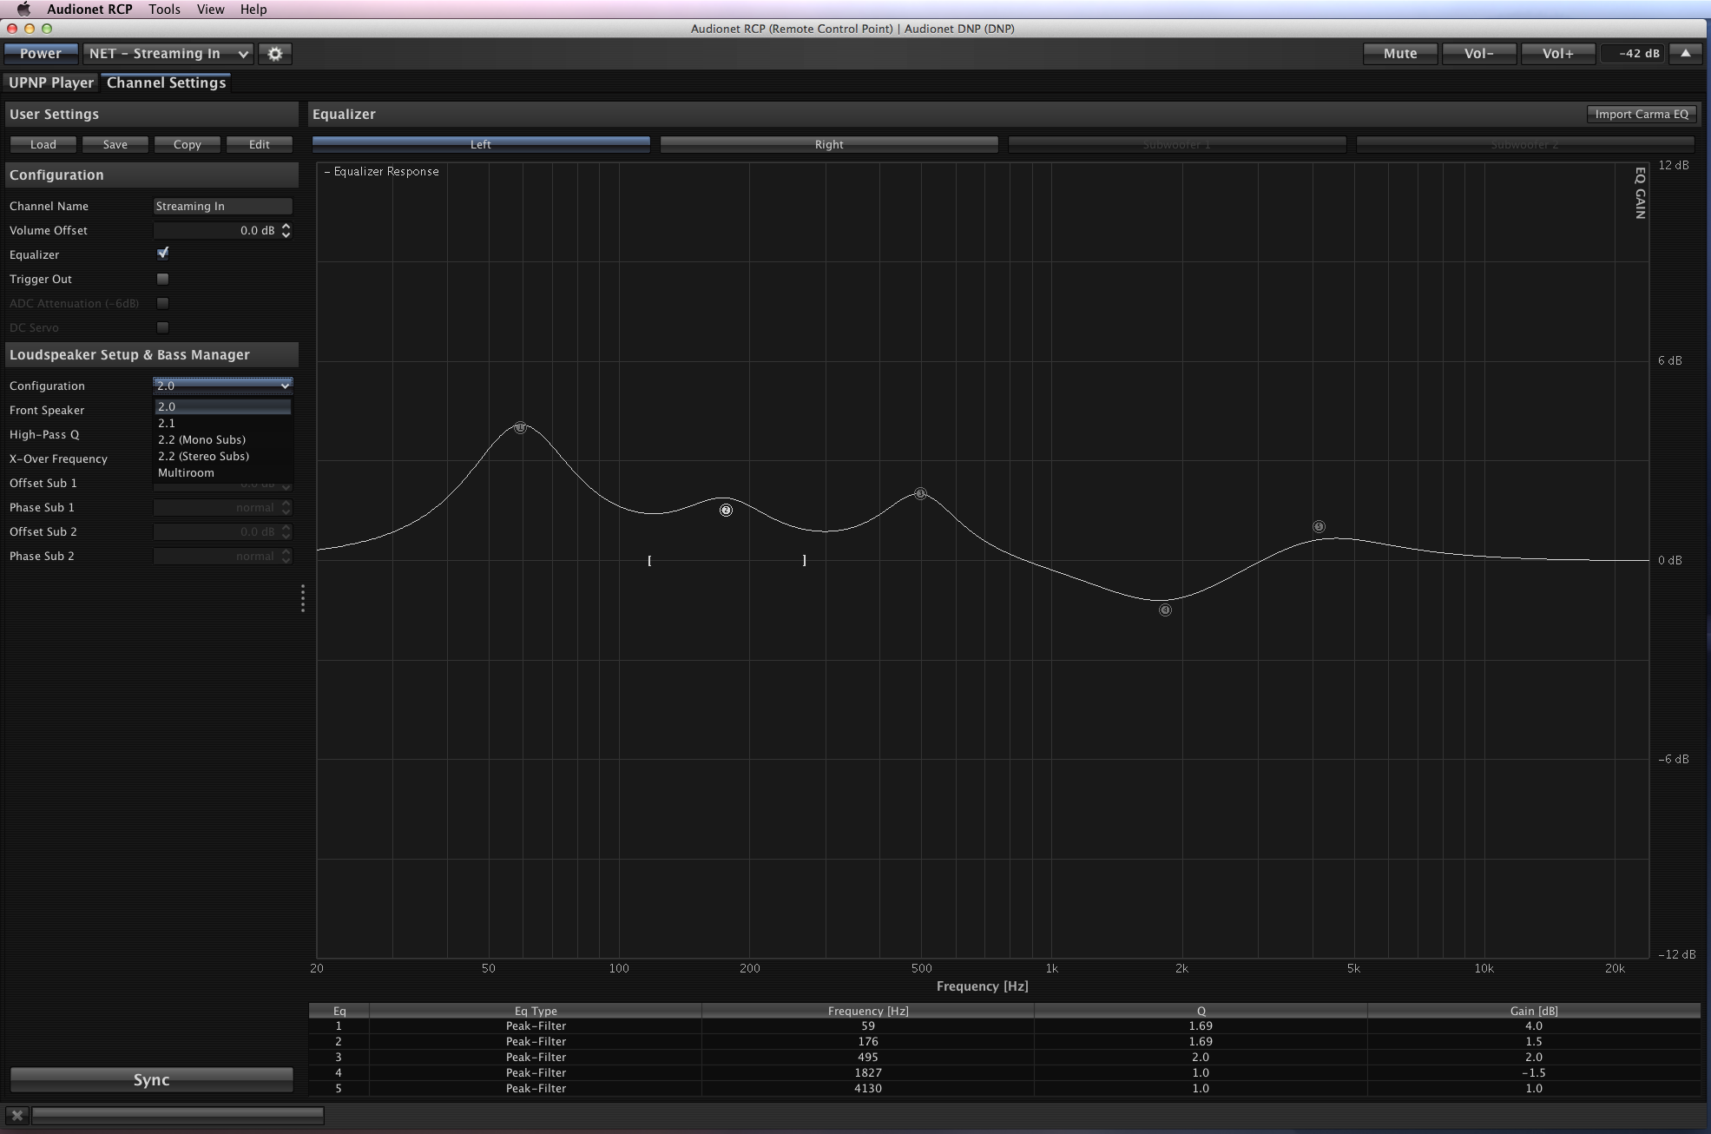Click the Phase Sub 1 stepper
This screenshot has width=1711, height=1134.
(x=286, y=508)
